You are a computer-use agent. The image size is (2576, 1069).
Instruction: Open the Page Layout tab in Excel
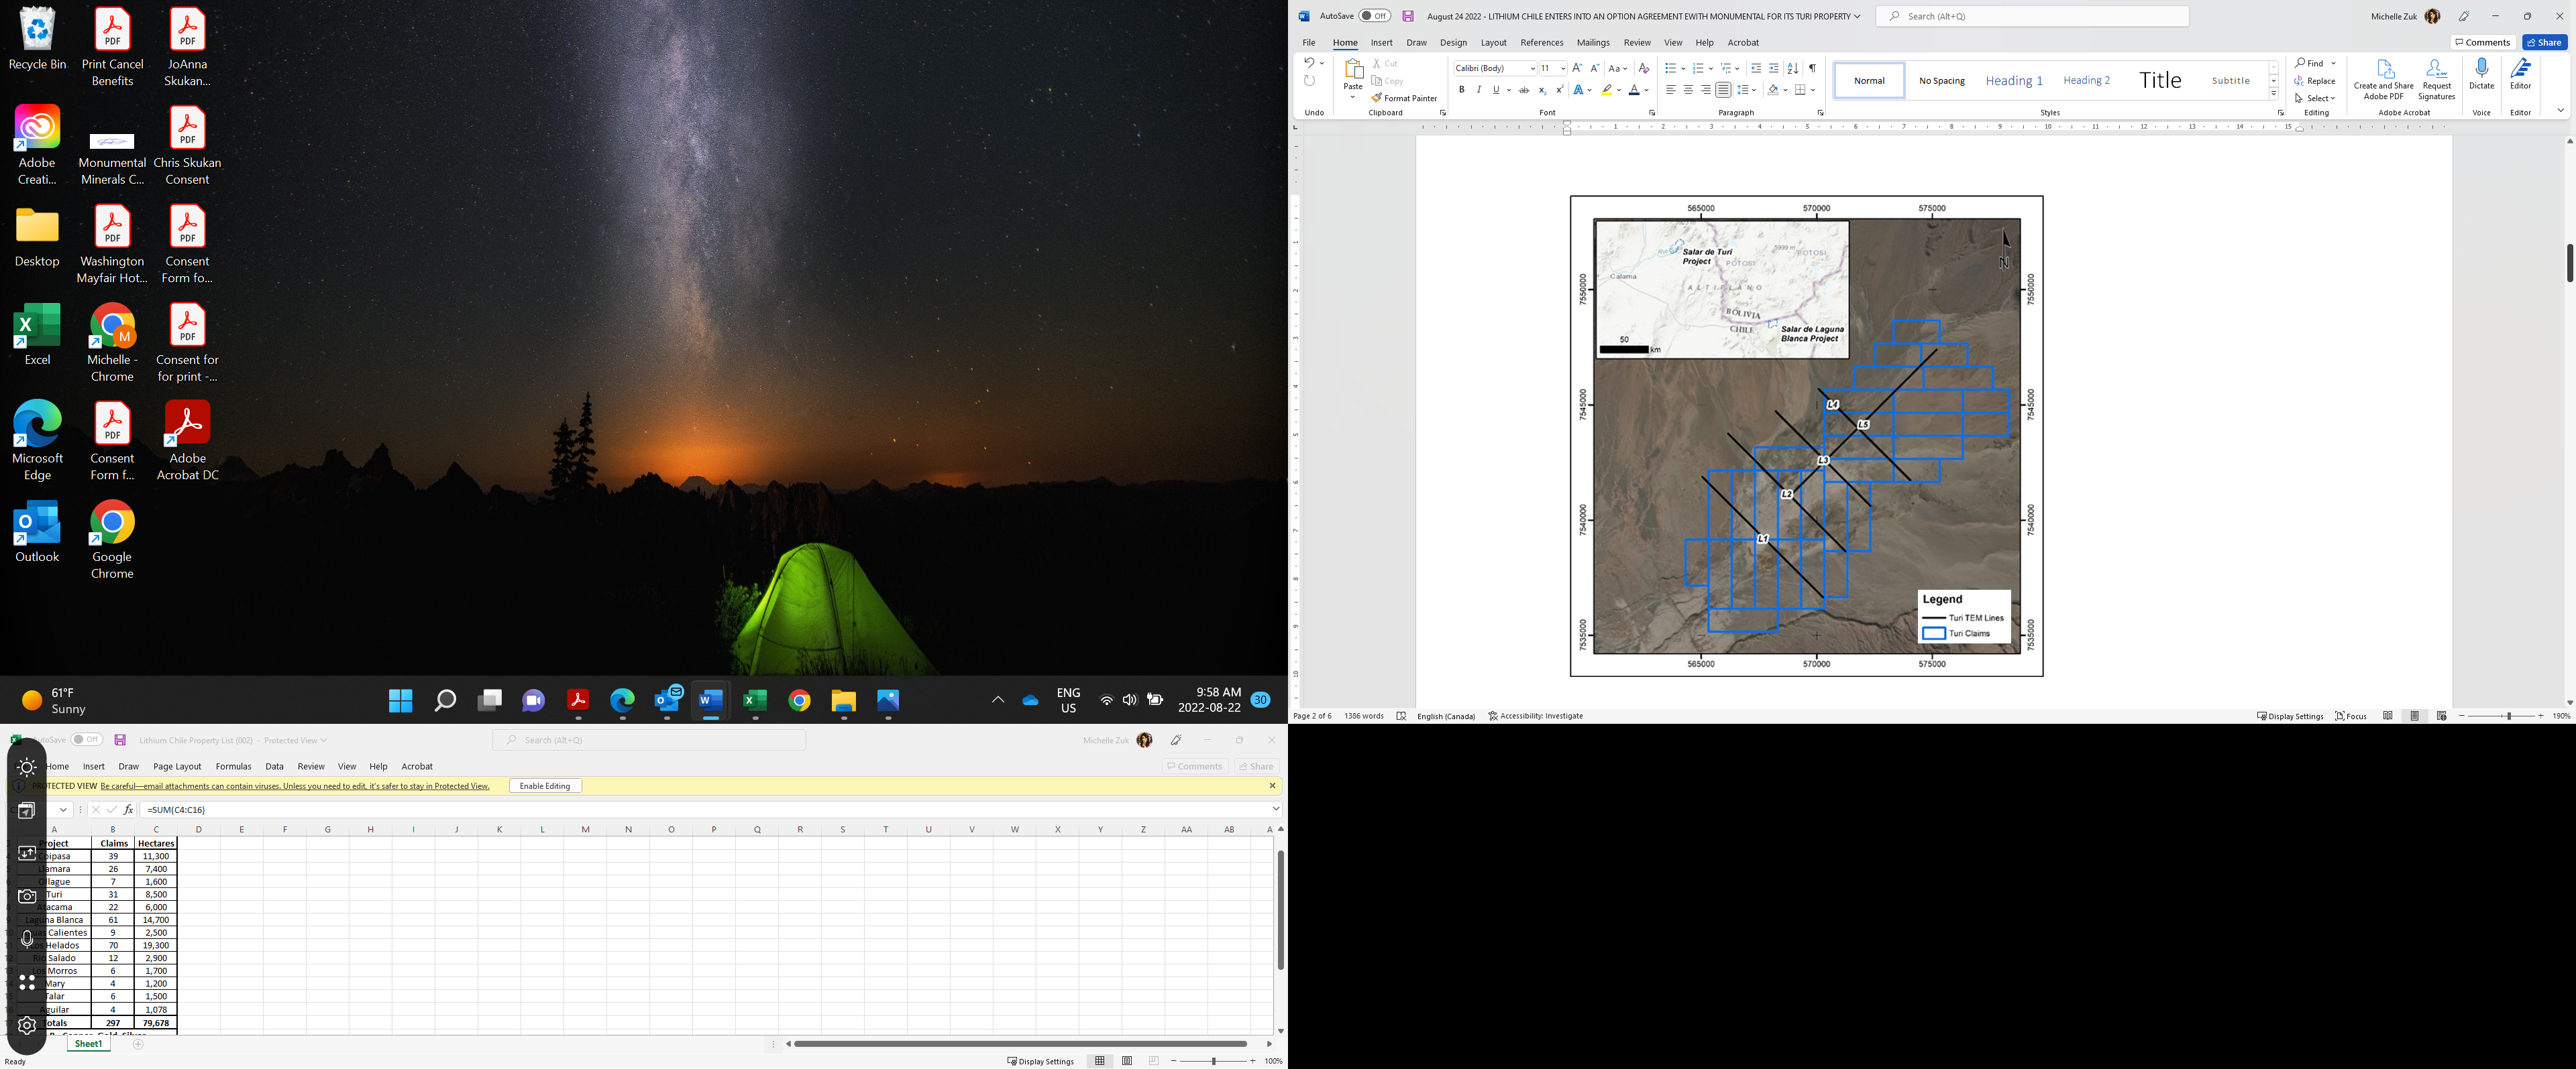177,766
